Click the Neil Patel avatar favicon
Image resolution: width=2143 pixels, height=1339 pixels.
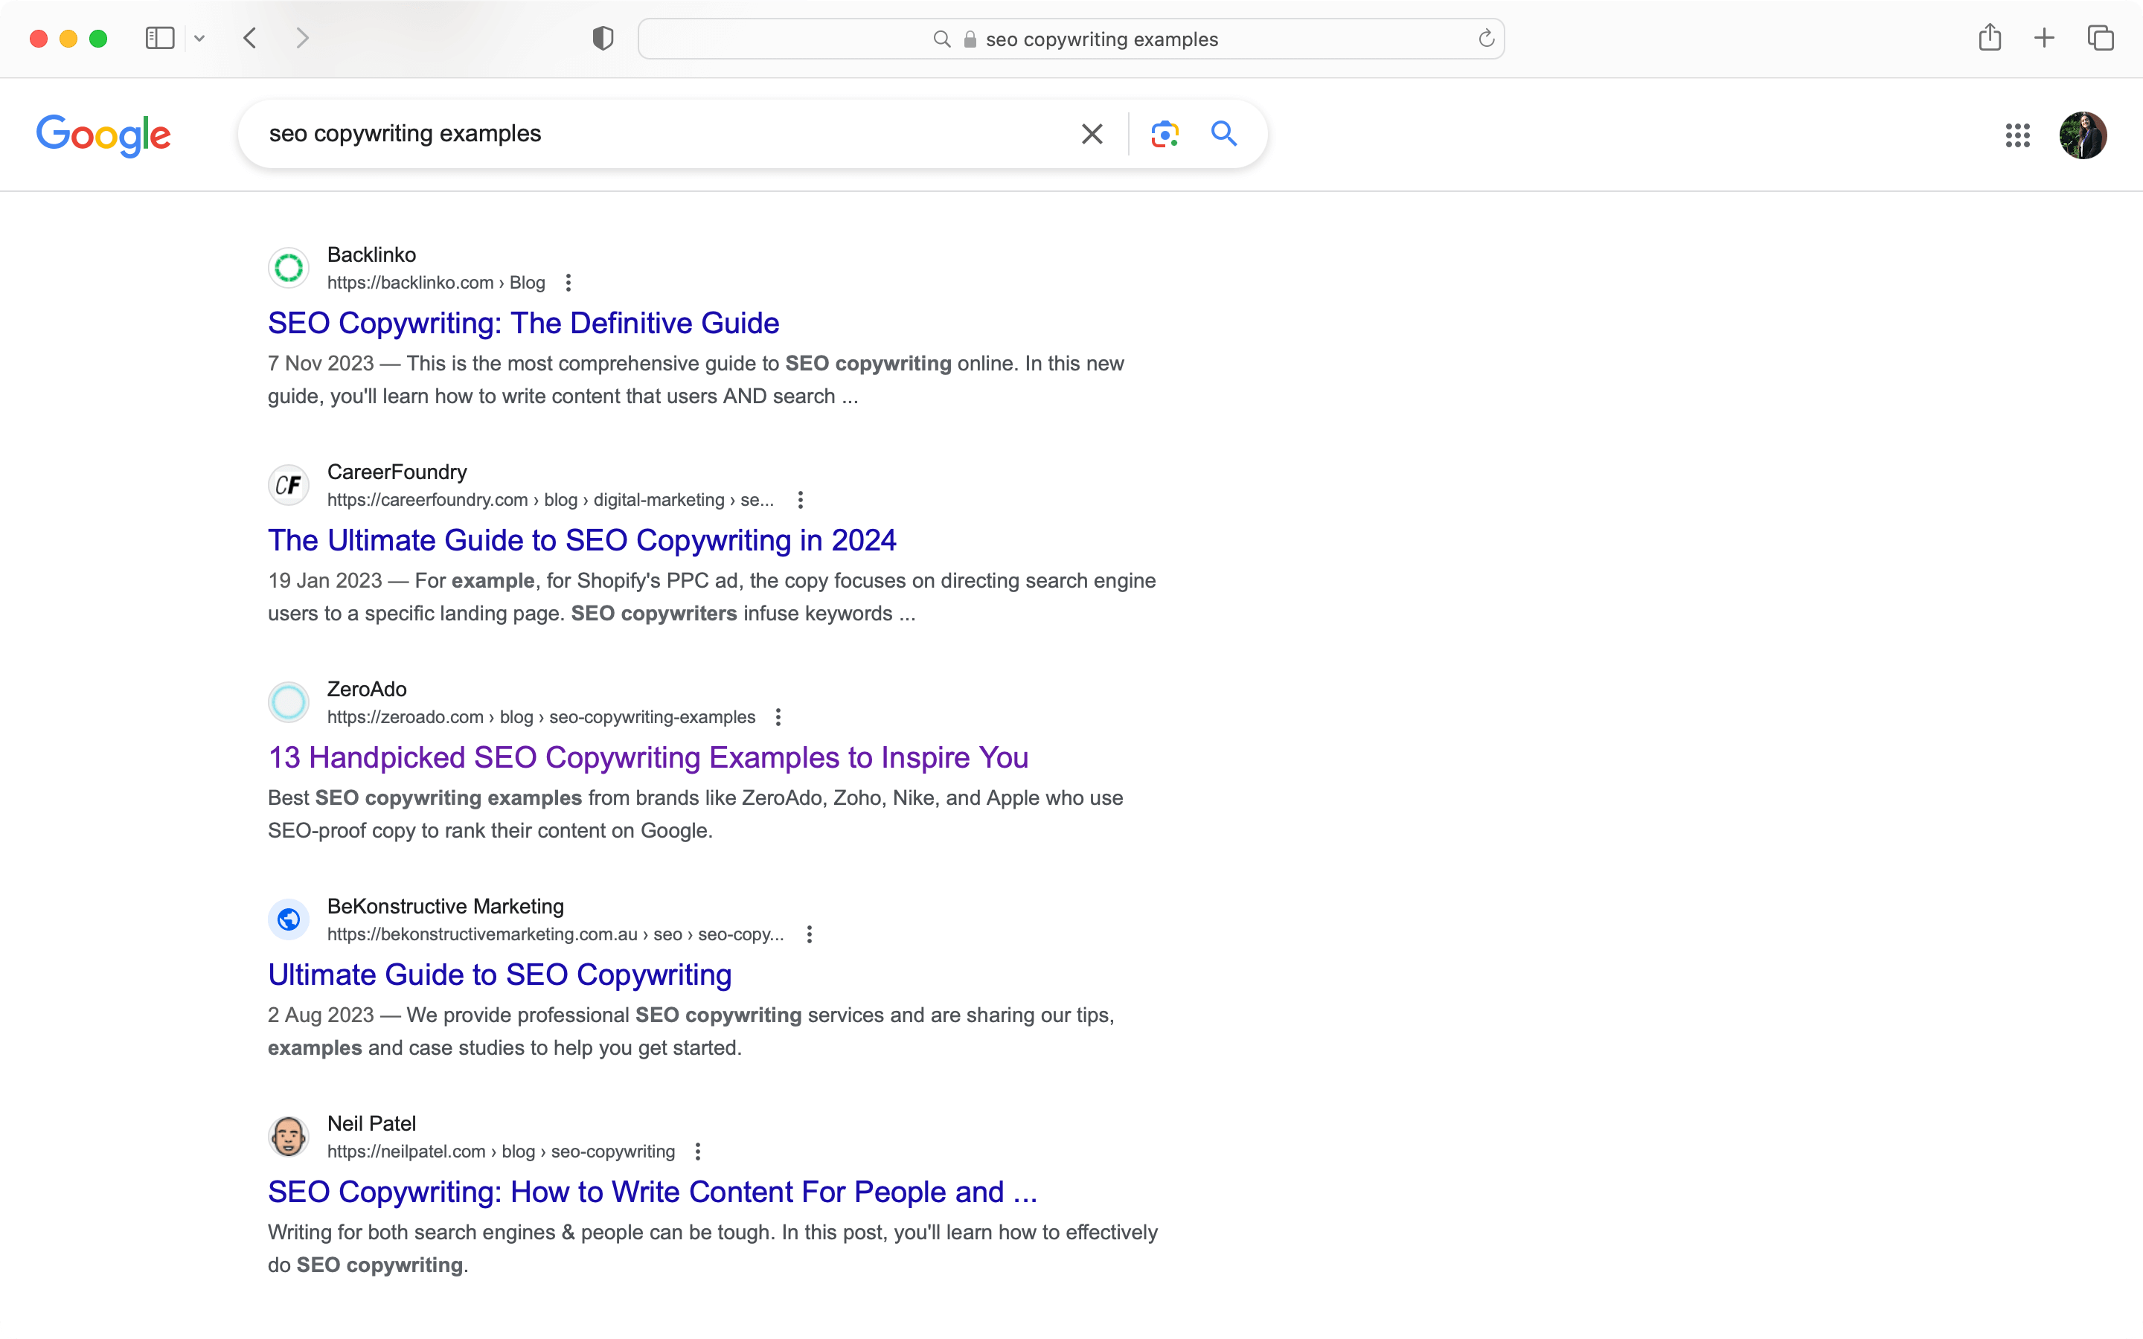pos(289,1136)
